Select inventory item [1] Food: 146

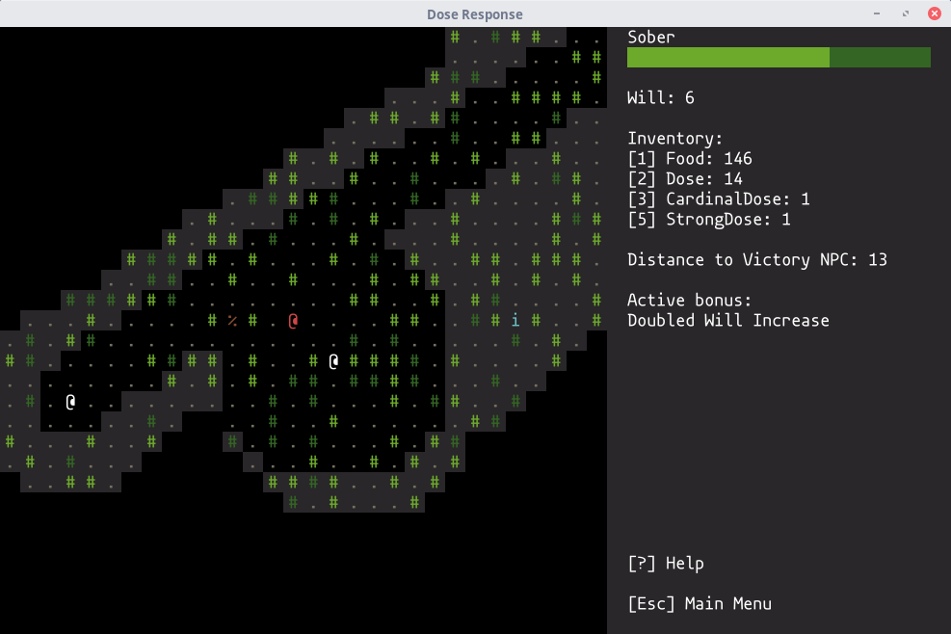690,159
